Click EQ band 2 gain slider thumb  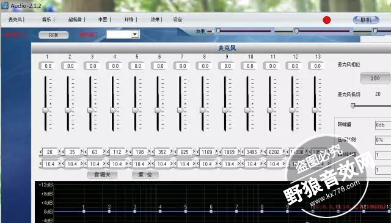(x=68, y=110)
